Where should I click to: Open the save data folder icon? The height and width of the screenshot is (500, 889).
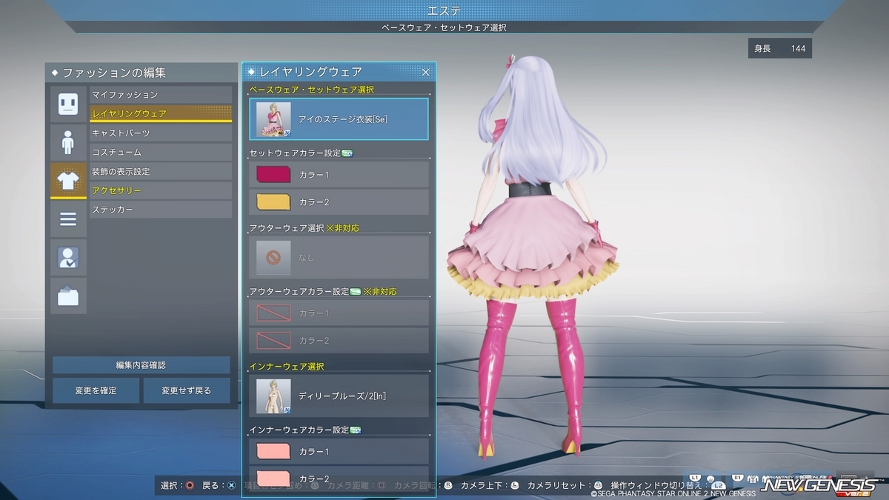click(x=68, y=296)
